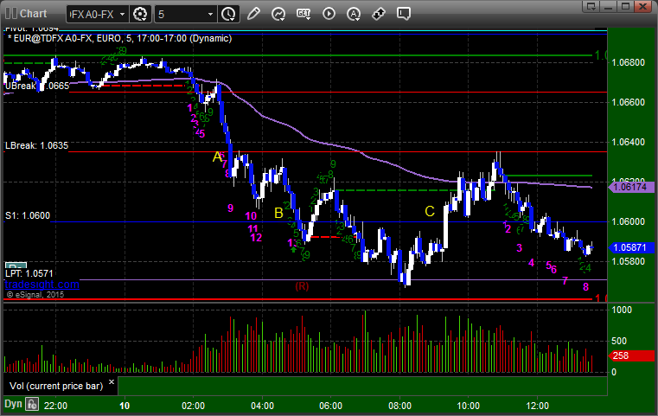Open the alerts 'A' circle icon
Image resolution: width=658 pixels, height=416 pixels.
(354, 14)
